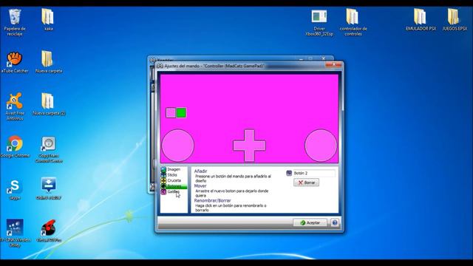Click the green button square in the layout

pyautogui.click(x=181, y=113)
